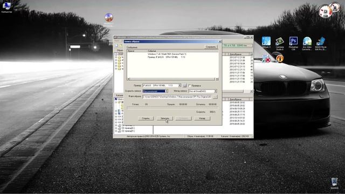Click the copyright text in status bar
This screenshot has height=194, width=345.
[148, 136]
